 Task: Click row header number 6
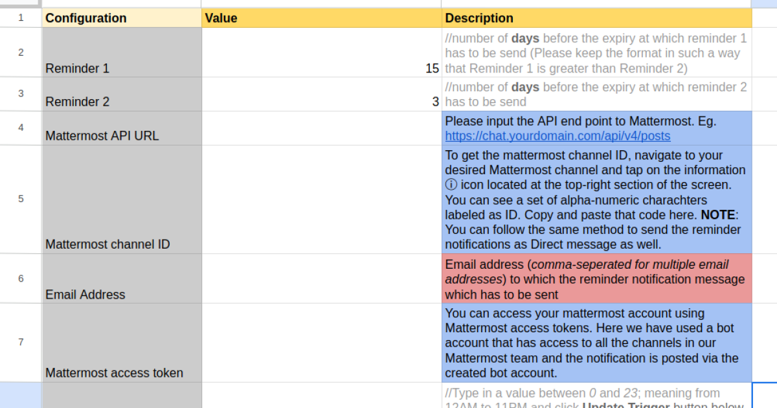pyautogui.click(x=21, y=278)
